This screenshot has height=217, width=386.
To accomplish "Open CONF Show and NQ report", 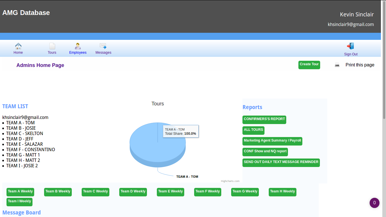I will tap(265, 152).
